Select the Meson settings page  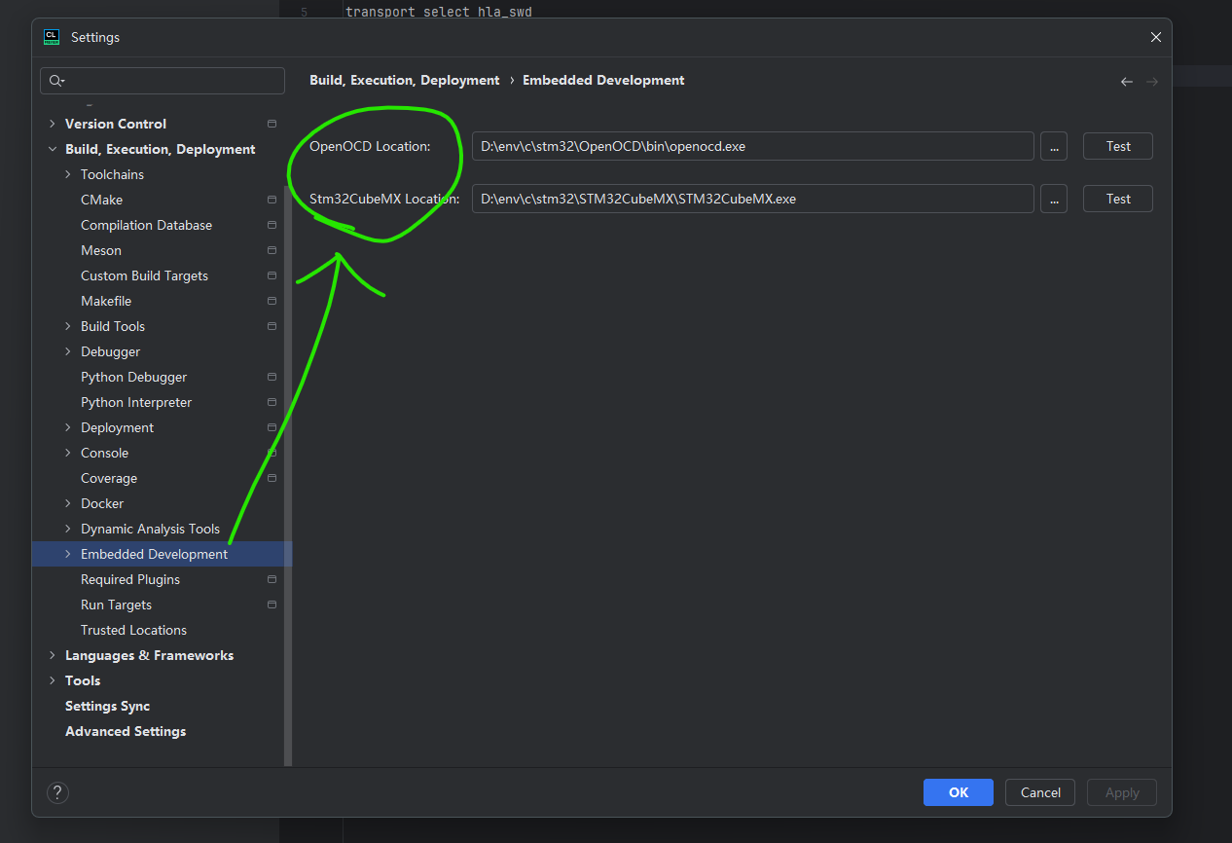pos(101,250)
